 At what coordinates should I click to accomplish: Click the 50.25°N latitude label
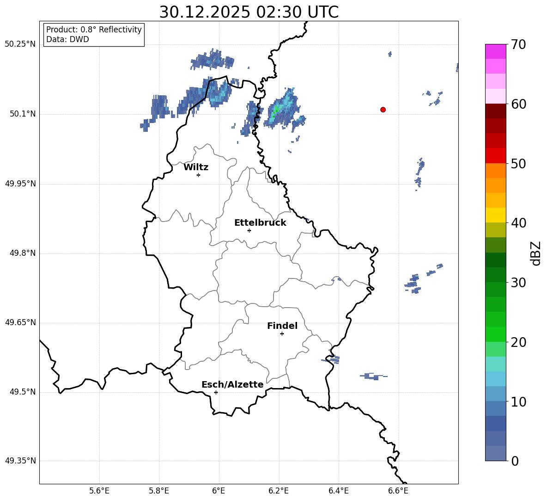[20, 44]
